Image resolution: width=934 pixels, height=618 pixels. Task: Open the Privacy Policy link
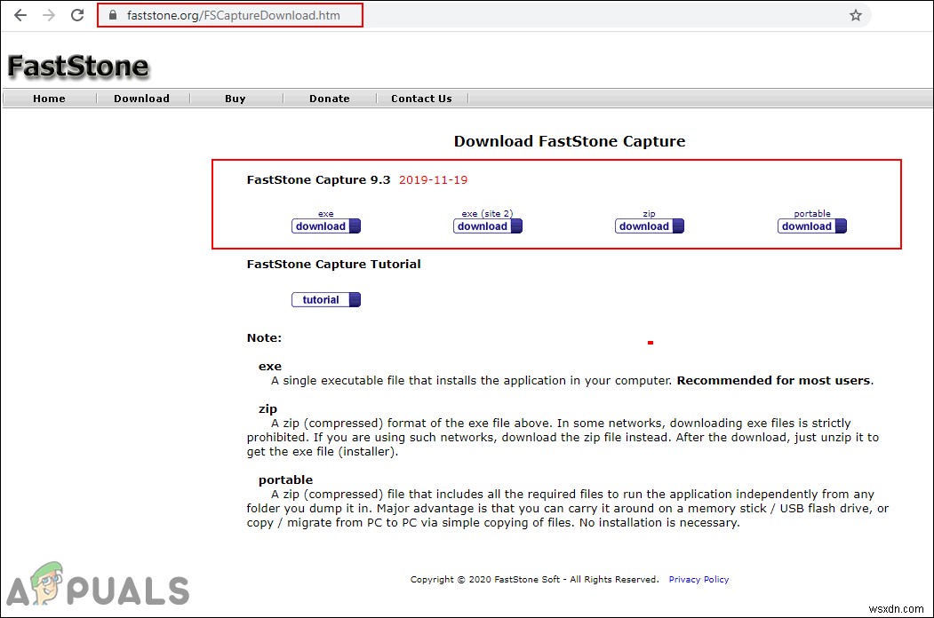coord(699,579)
